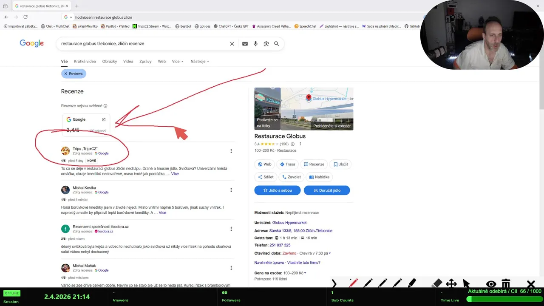The image size is (544, 306).
Task: Call phone number 251 037 325
Action: [x=280, y=245]
